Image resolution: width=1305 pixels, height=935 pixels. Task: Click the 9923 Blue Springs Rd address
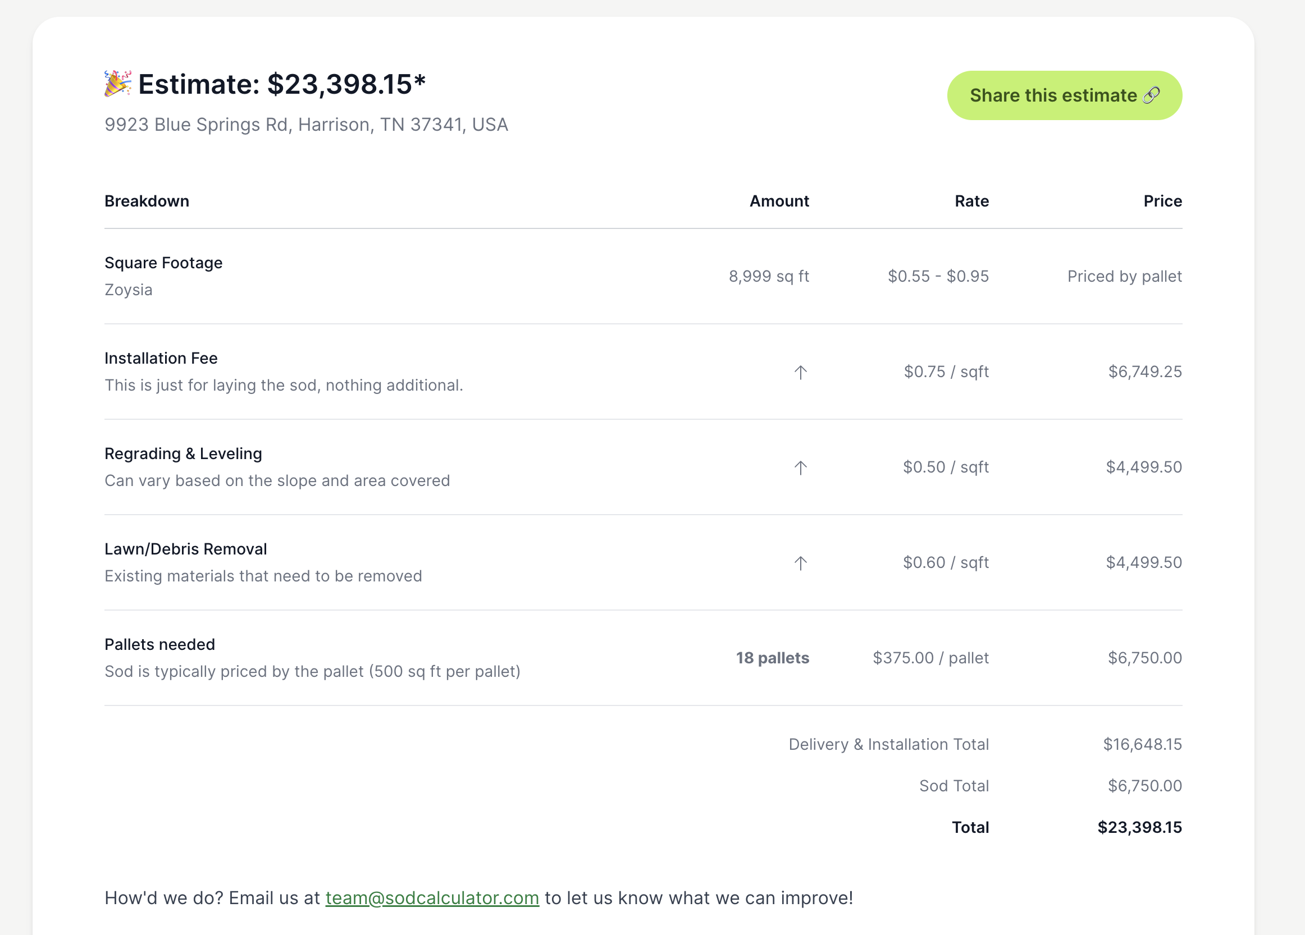click(x=306, y=125)
